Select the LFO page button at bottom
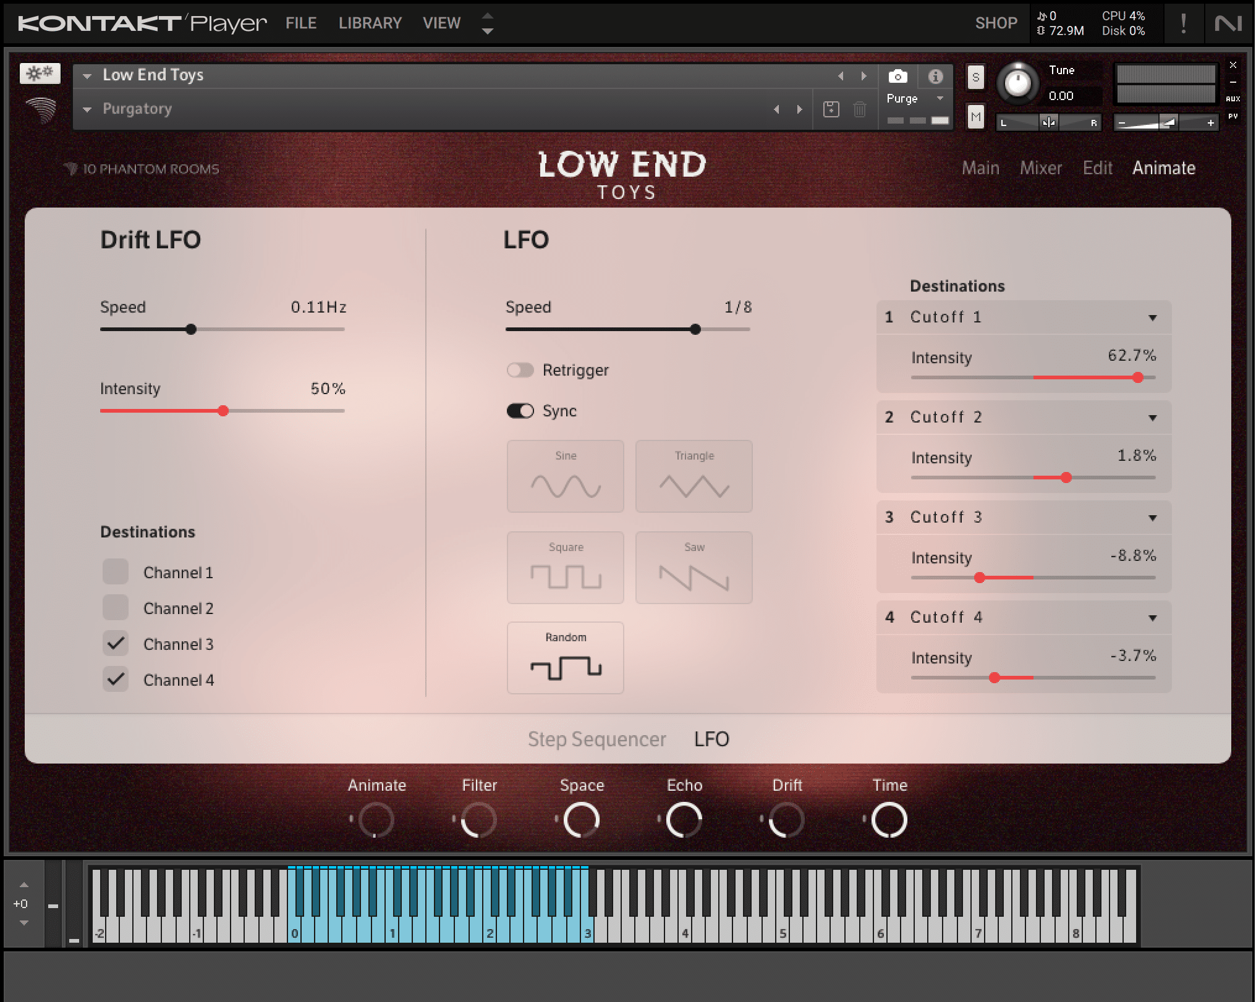 [x=711, y=739]
